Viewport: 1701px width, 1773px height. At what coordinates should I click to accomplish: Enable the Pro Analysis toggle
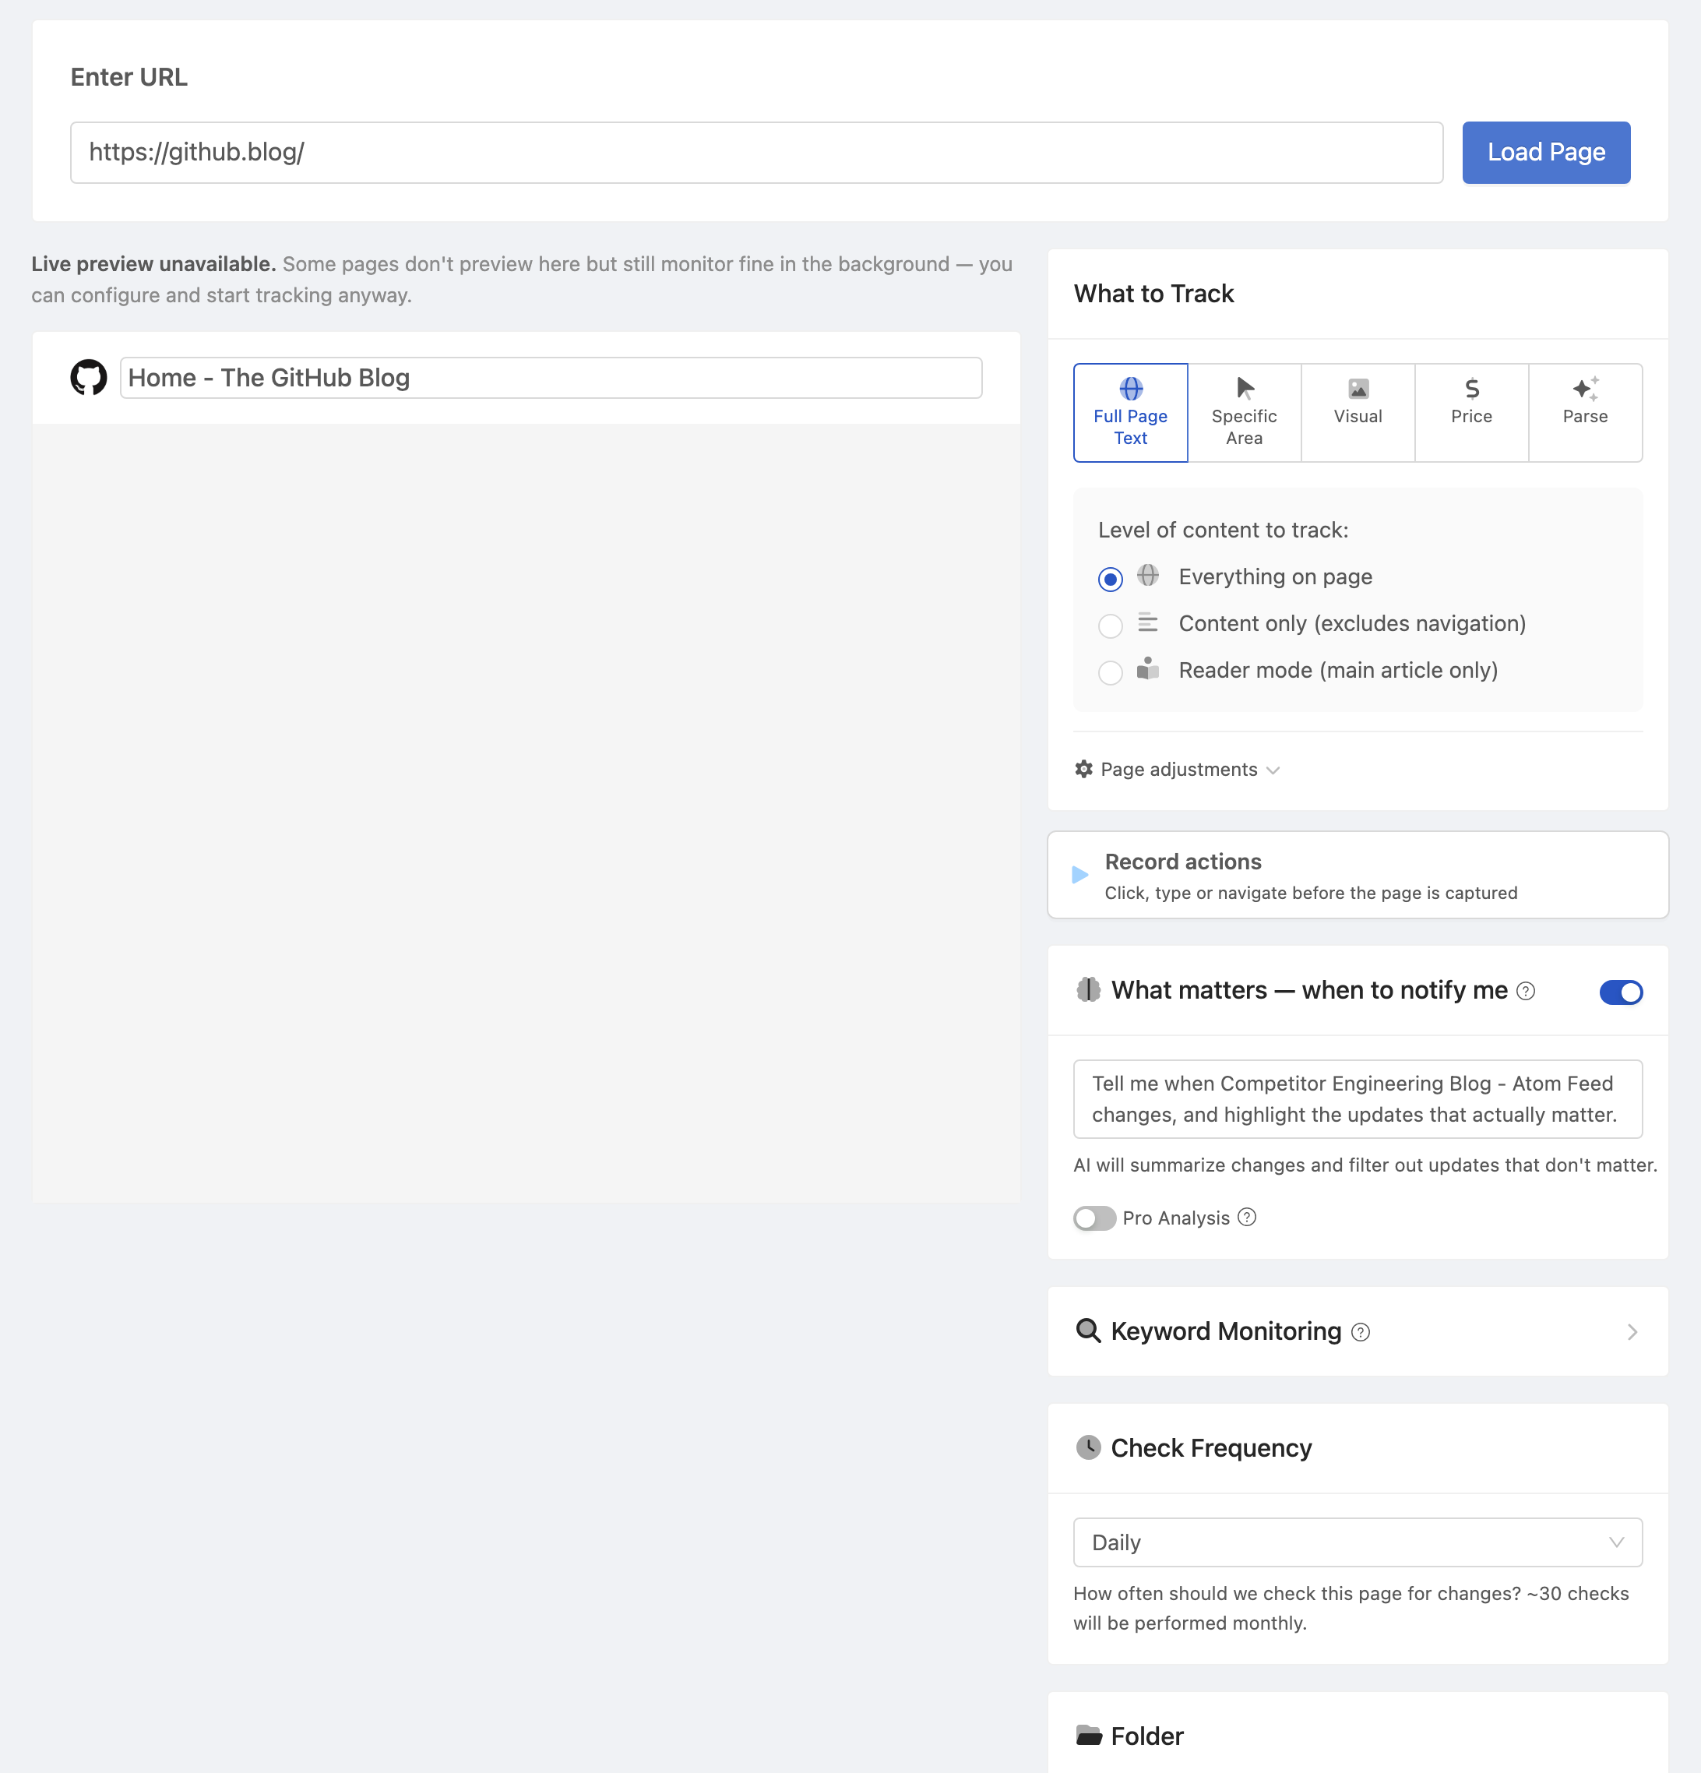[x=1094, y=1218]
